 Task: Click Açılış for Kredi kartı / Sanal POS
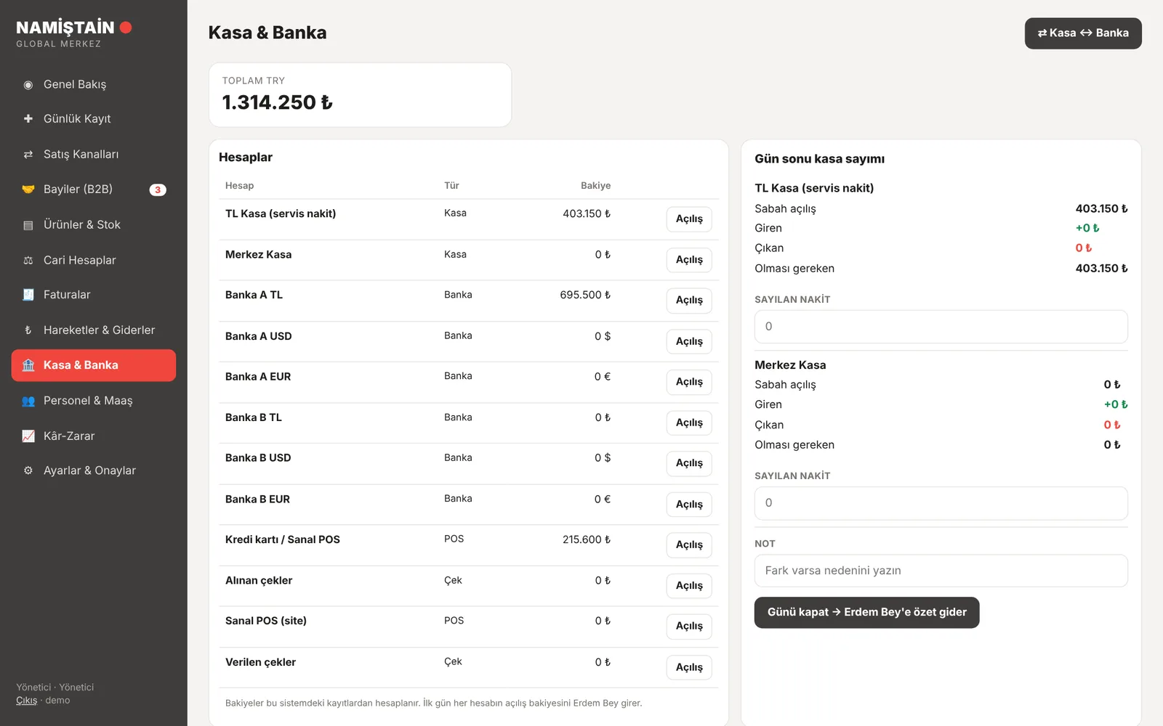coord(689,545)
